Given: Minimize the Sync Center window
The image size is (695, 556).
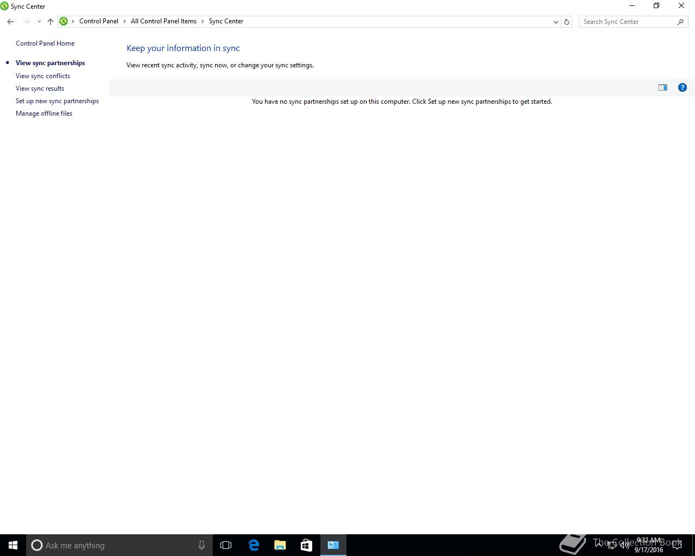Looking at the screenshot, I should click(632, 6).
